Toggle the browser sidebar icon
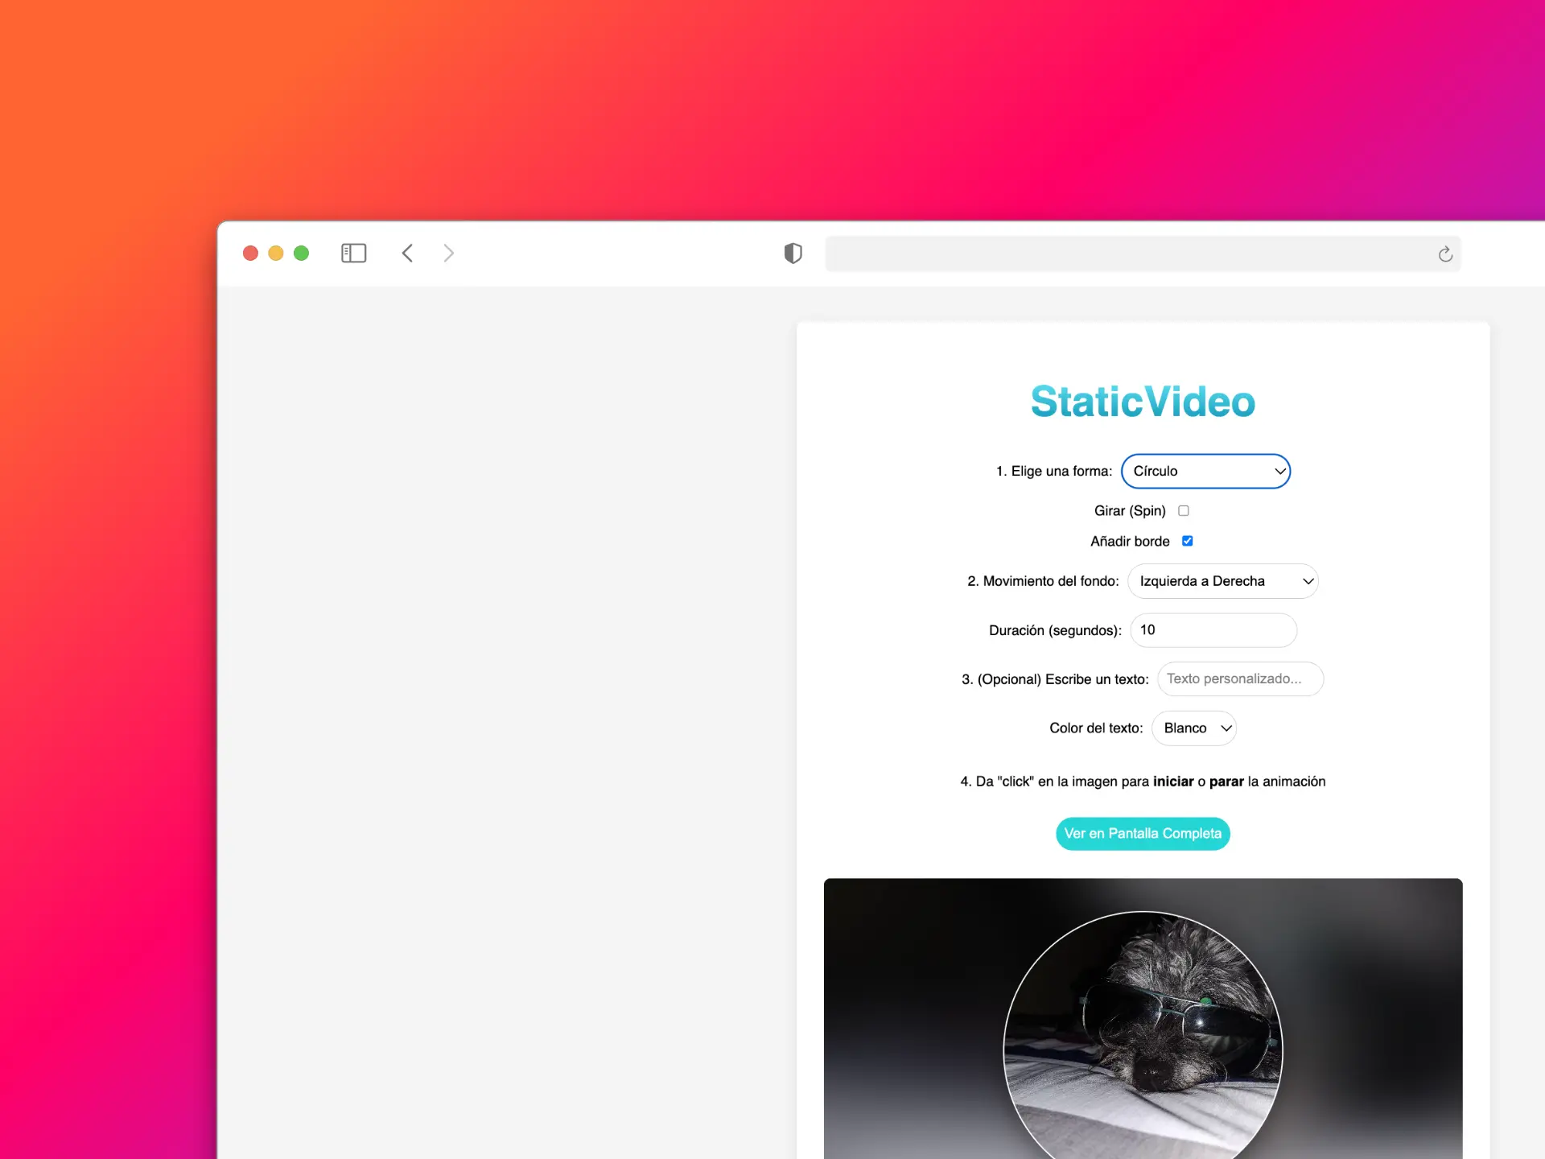The width and height of the screenshot is (1545, 1159). click(353, 253)
